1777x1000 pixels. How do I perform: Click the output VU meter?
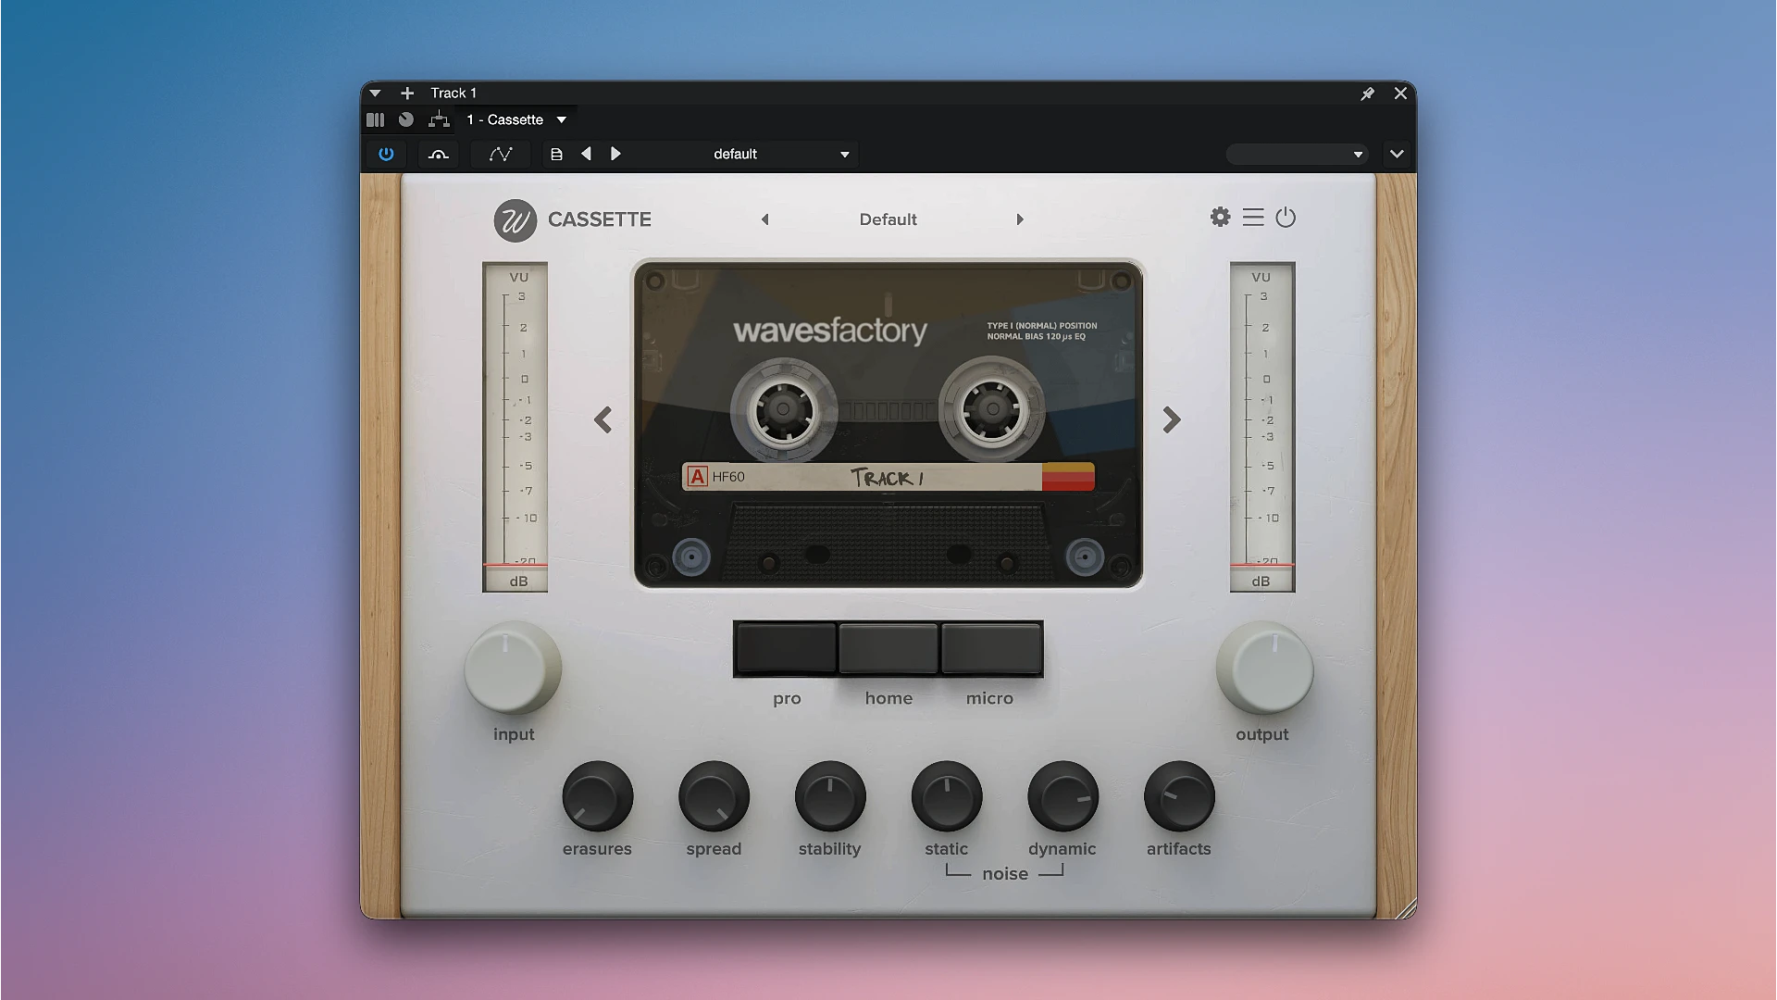click(x=1262, y=427)
